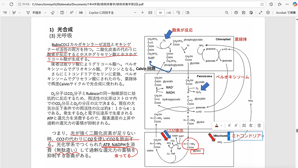Select the highlighter tool
This screenshot has height=168, width=298.
click(14, 12)
